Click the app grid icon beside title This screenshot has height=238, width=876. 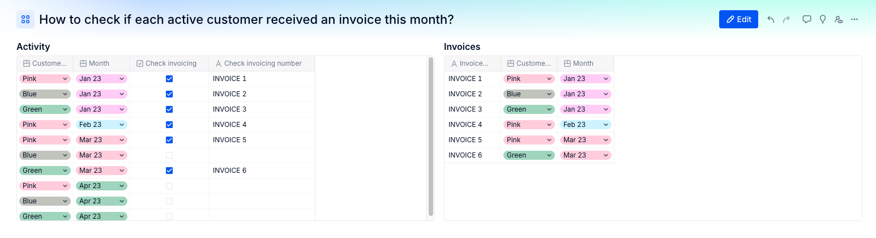(x=25, y=20)
